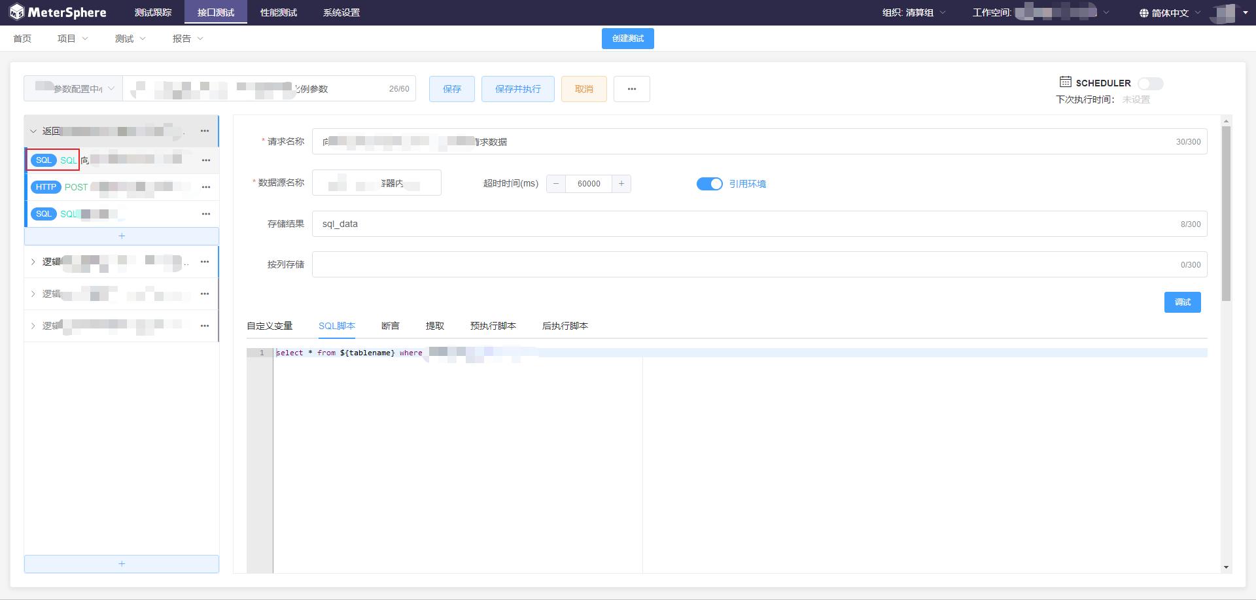Open the 组织 清算组 dropdown

click(x=914, y=13)
